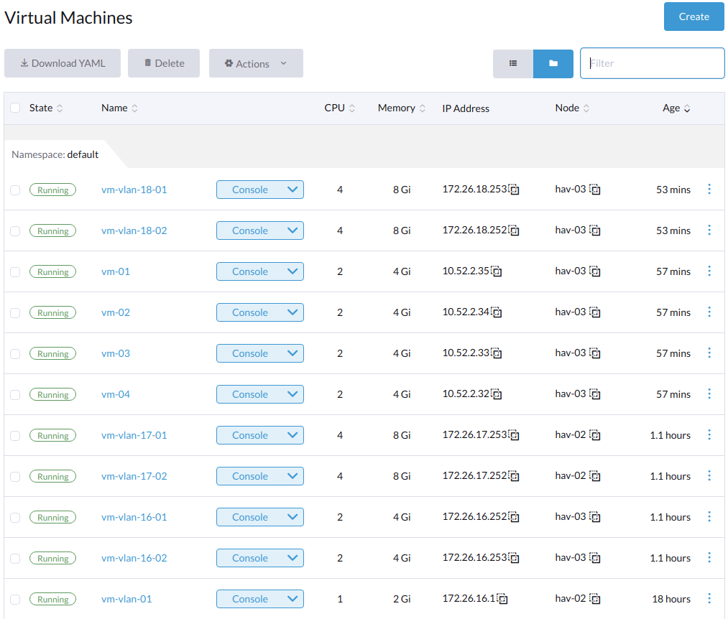Select vm-vlan-16-02 checkbox

point(15,558)
